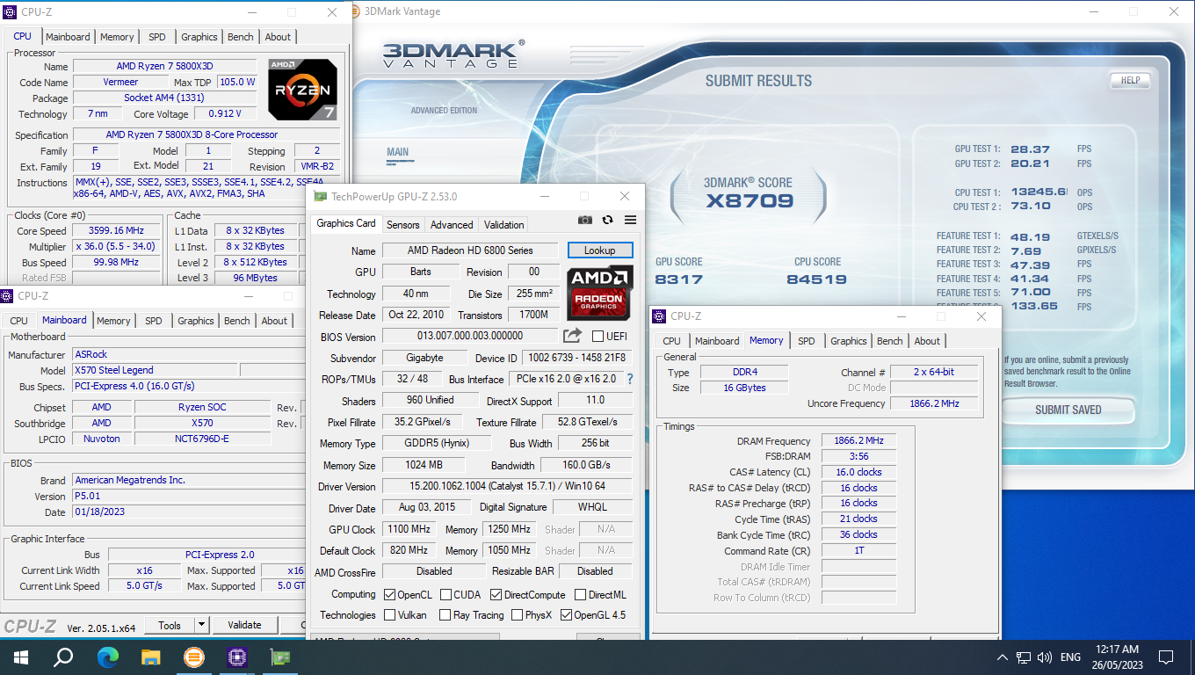This screenshot has width=1195, height=675.
Task: Toggle the DirectCompute checkbox
Action: [x=496, y=595]
